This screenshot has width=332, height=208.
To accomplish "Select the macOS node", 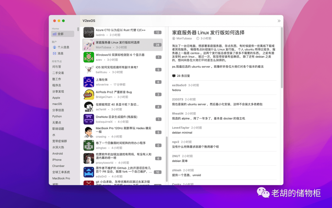I will [57, 104].
